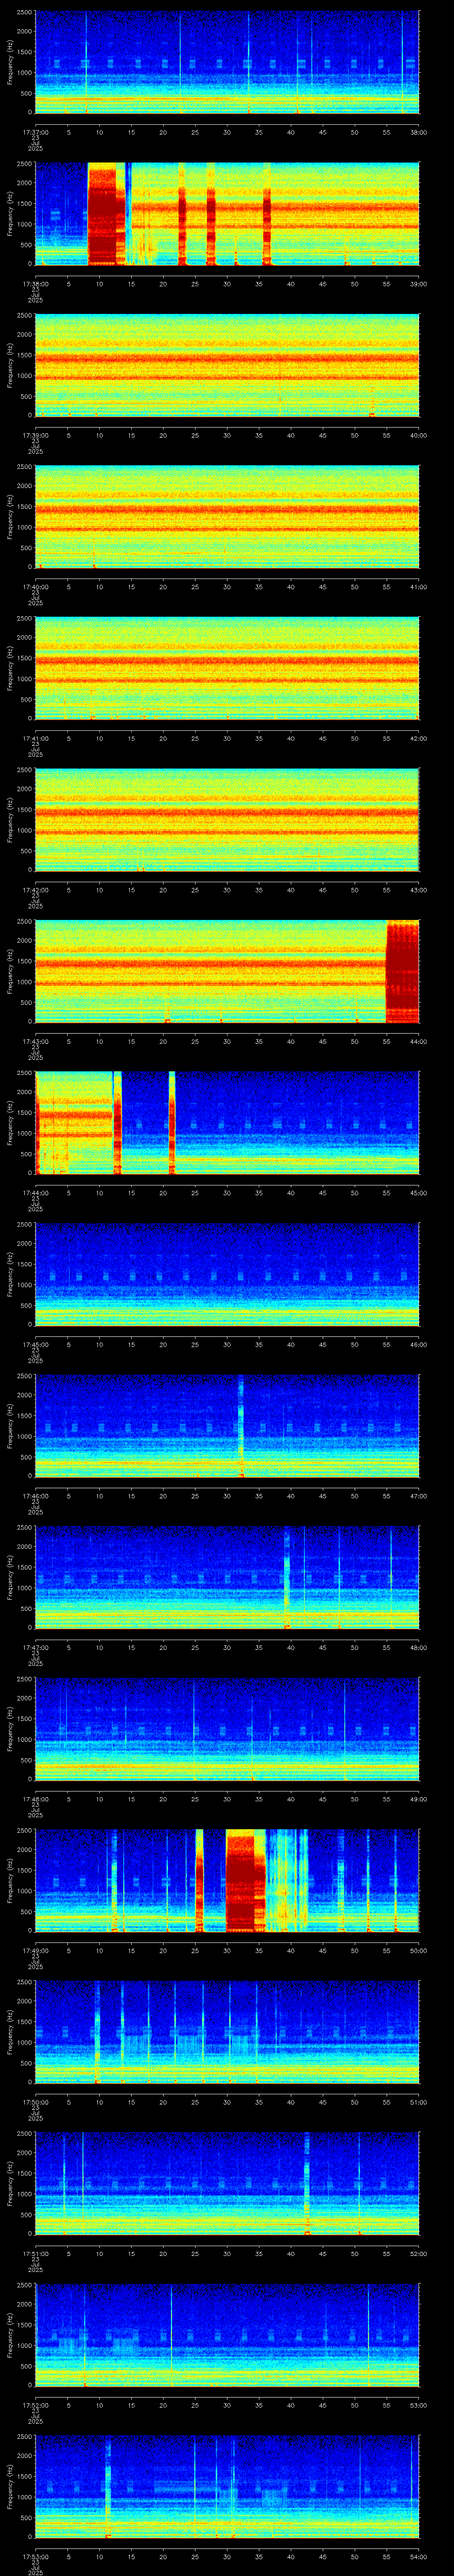Click the 50:00 end time label
The image size is (454, 2576).
pos(418,1951)
